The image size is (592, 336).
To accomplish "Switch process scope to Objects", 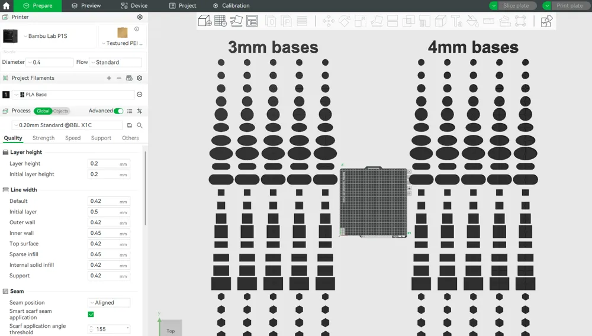I will pyautogui.click(x=61, y=111).
